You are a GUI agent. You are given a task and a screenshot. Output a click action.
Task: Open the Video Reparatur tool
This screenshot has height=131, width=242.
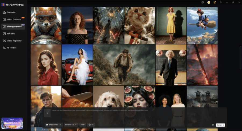point(14,40)
